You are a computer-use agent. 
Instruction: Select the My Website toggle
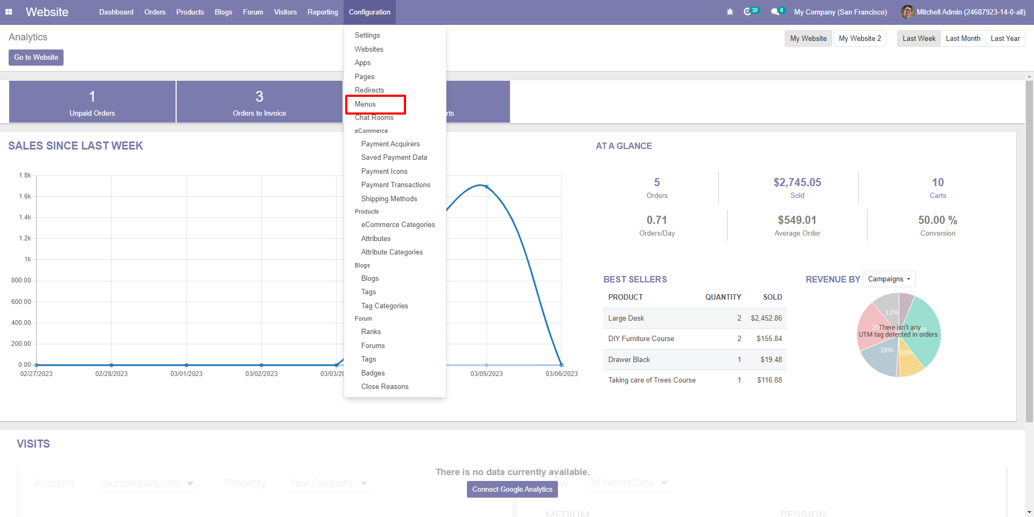(808, 39)
